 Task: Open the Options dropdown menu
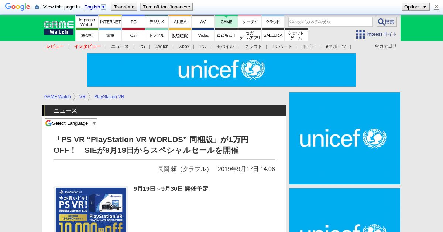point(416,7)
